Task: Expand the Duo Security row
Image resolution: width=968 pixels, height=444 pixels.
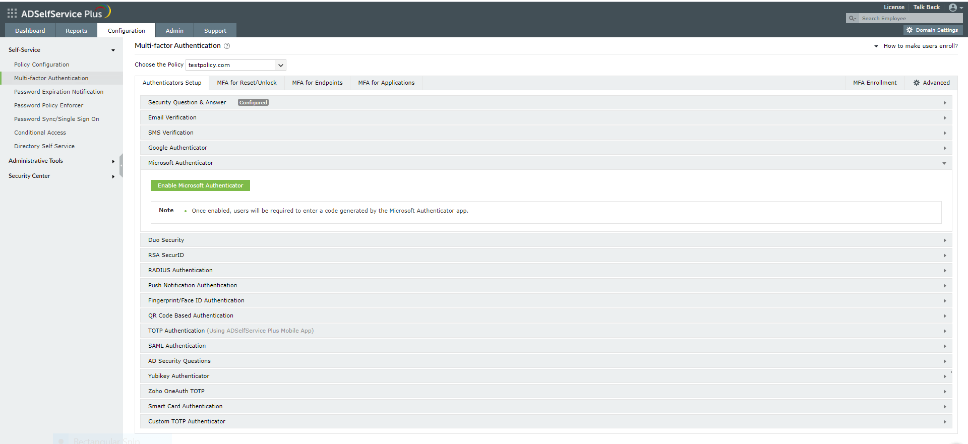Action: point(546,240)
